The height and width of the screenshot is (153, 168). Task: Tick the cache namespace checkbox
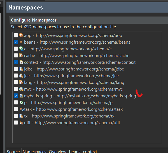coord(16,55)
